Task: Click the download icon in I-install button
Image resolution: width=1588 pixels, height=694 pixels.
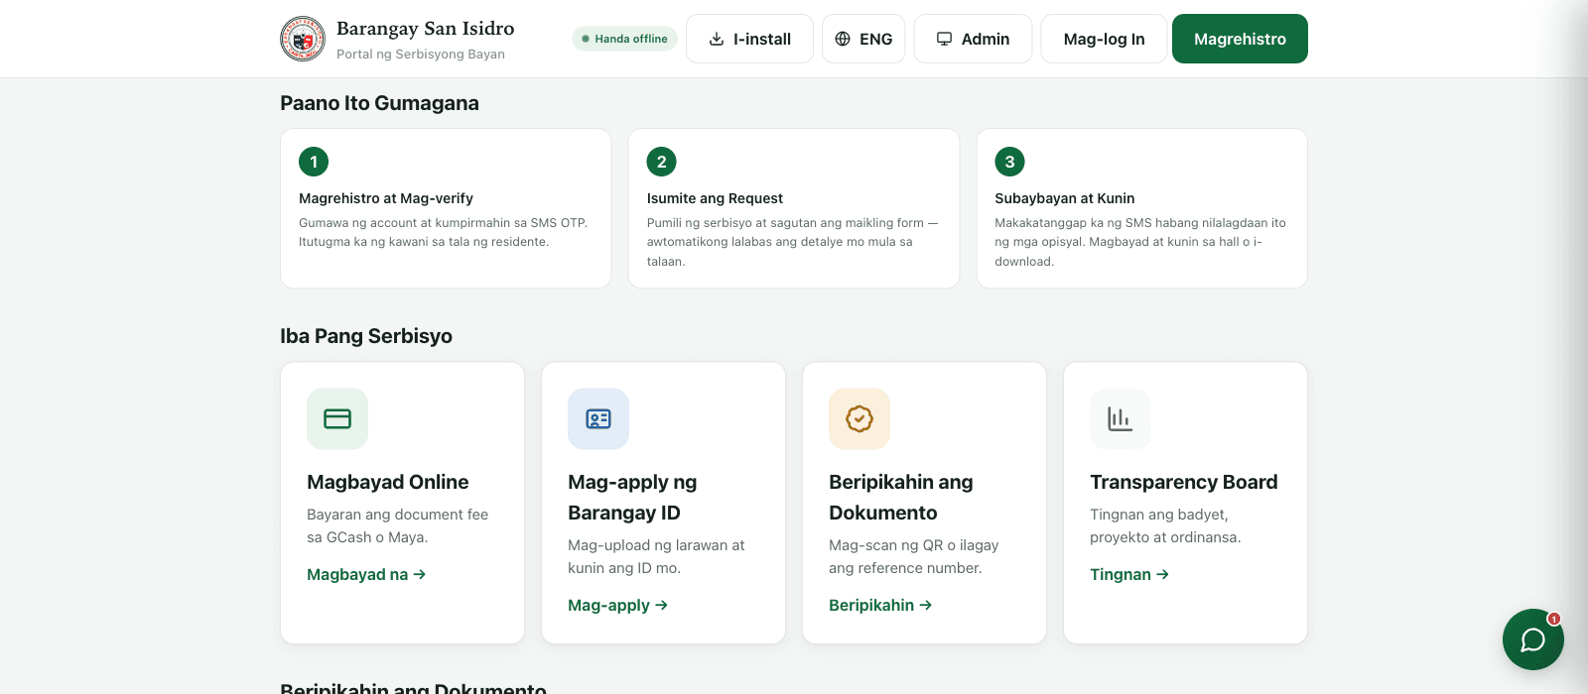Action: 717,39
